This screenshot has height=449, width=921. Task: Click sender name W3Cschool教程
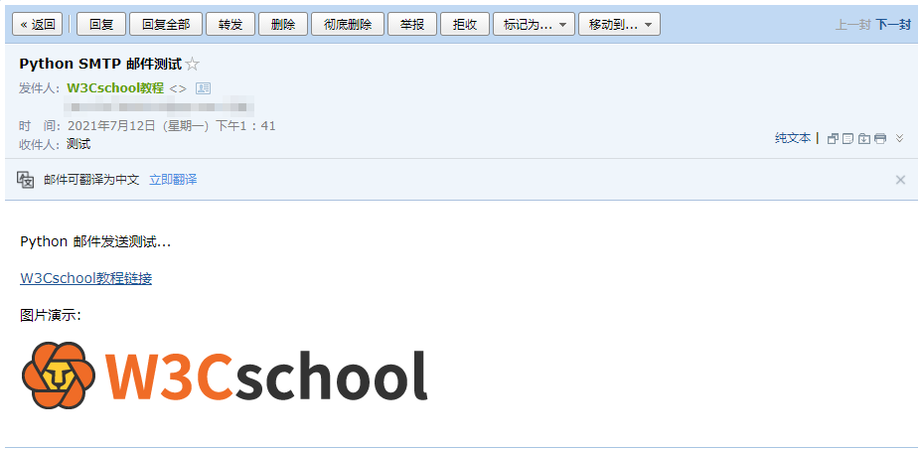click(115, 88)
